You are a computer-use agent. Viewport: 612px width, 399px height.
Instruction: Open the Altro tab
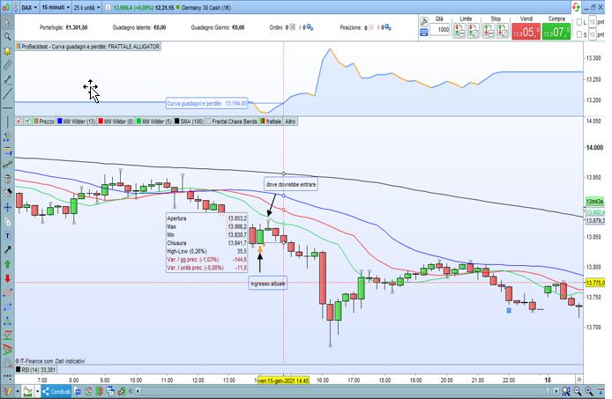pyautogui.click(x=290, y=122)
